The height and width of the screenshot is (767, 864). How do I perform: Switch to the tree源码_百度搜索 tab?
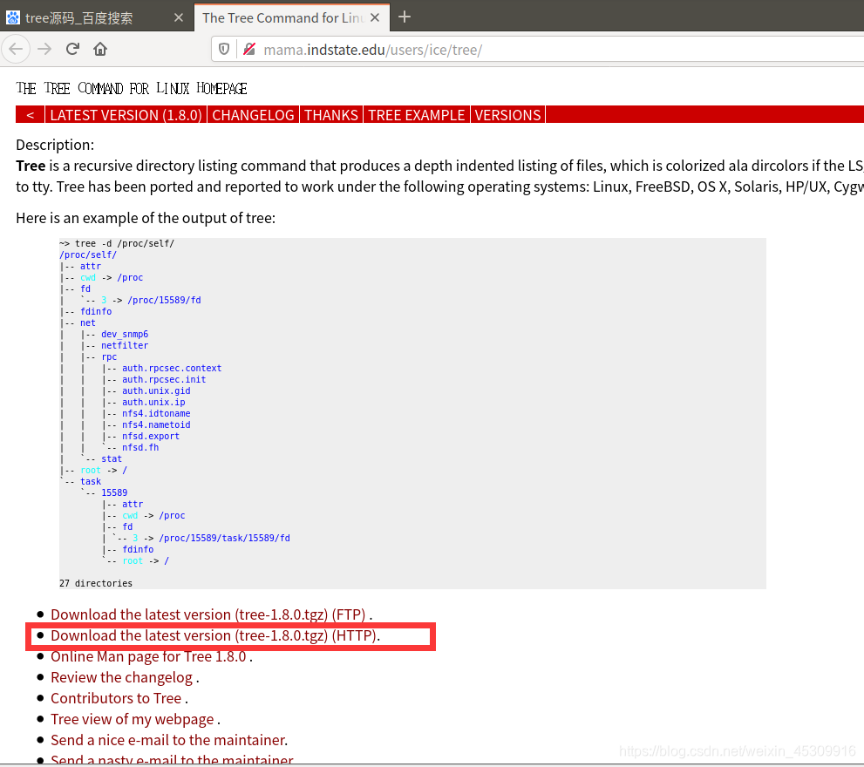pyautogui.click(x=97, y=17)
